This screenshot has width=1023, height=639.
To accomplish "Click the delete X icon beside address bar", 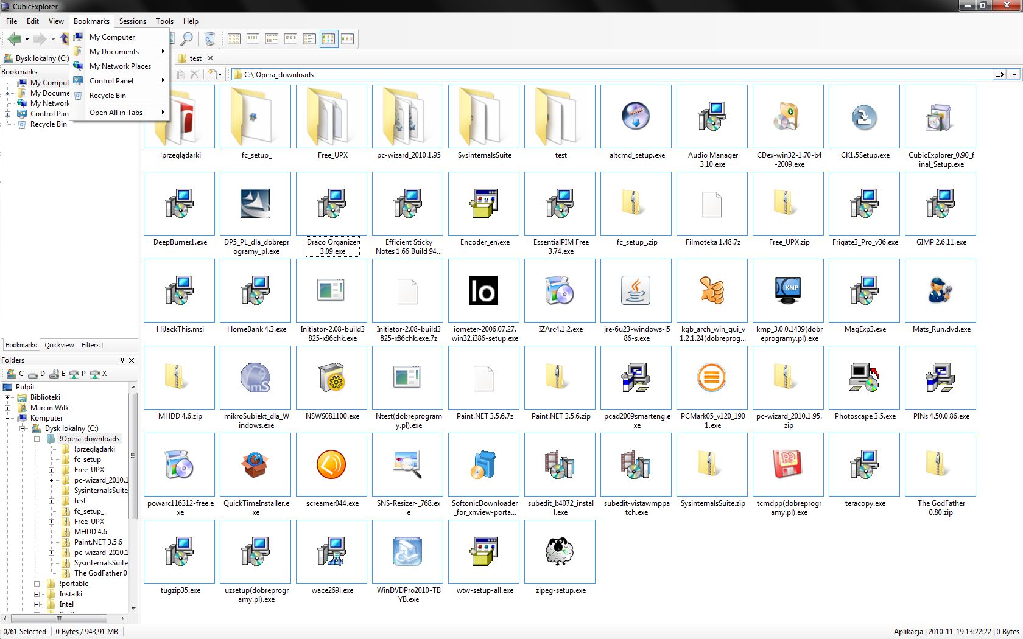I will 194,74.
